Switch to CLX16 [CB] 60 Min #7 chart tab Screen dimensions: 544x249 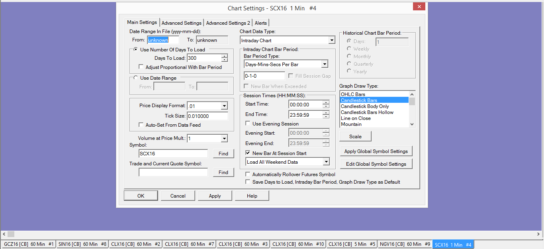[190, 244]
